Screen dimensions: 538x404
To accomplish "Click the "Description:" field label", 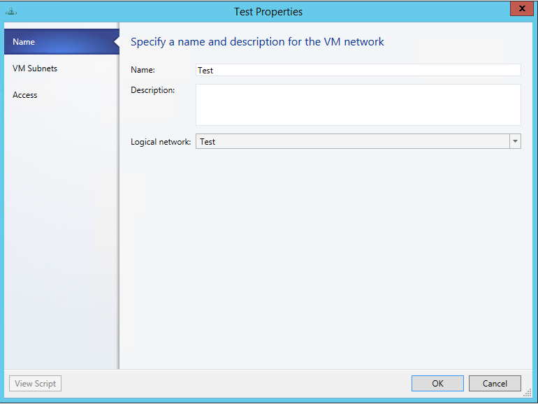I will point(152,90).
